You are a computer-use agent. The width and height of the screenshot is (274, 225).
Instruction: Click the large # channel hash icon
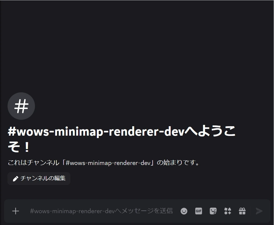tap(21, 106)
